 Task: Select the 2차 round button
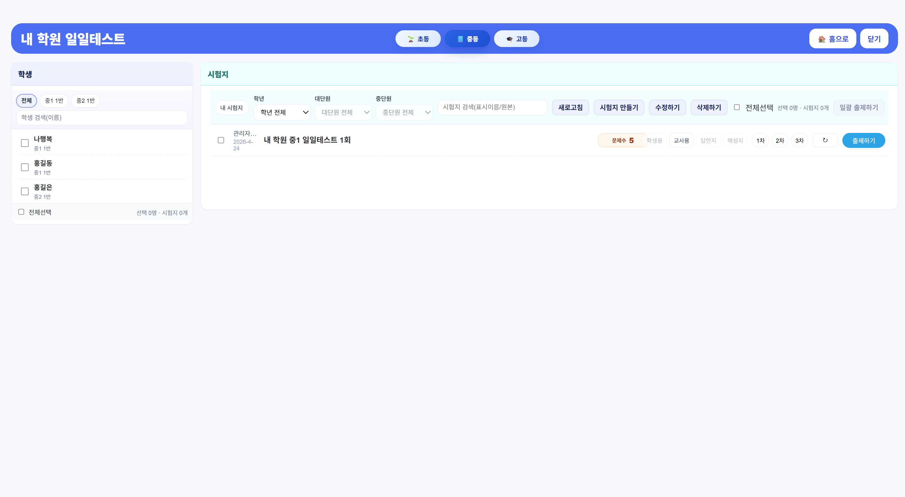(x=780, y=141)
